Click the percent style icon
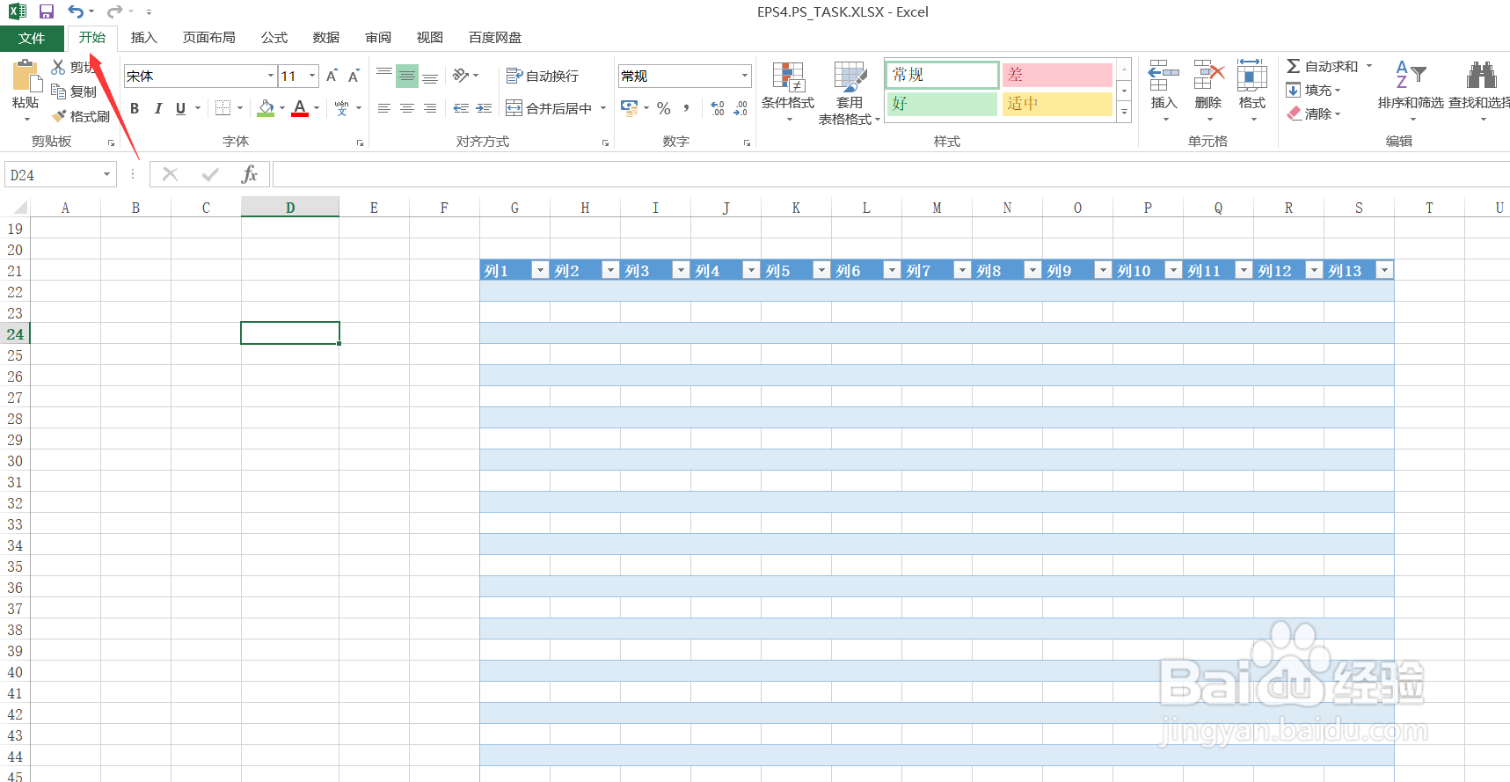The image size is (1510, 782). 664,108
